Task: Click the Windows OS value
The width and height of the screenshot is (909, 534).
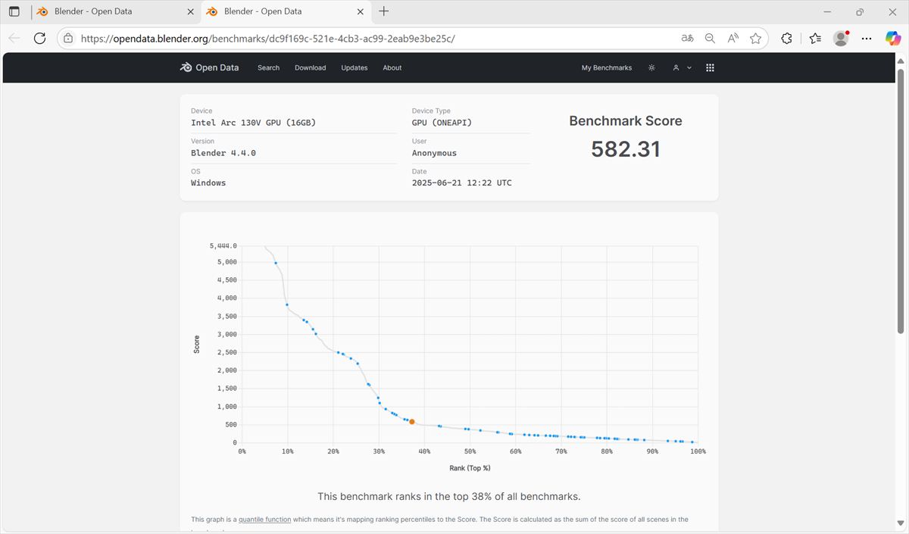Action: coord(208,183)
